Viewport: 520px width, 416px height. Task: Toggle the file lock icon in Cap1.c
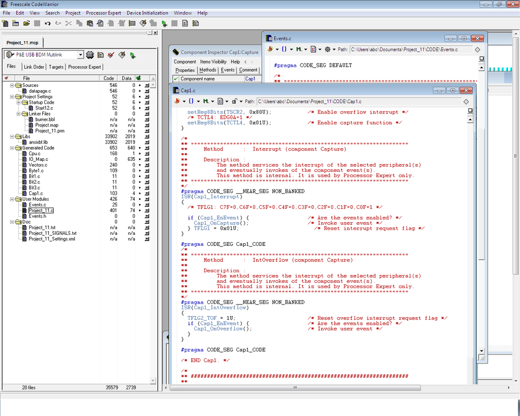235,101
